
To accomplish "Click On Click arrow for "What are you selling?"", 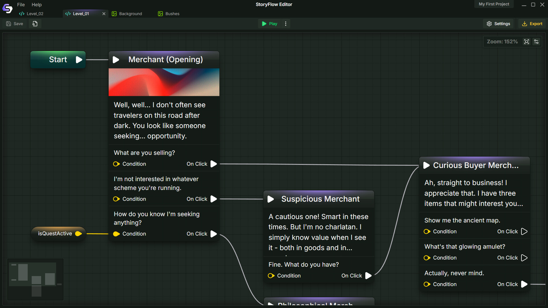I will pyautogui.click(x=213, y=164).
